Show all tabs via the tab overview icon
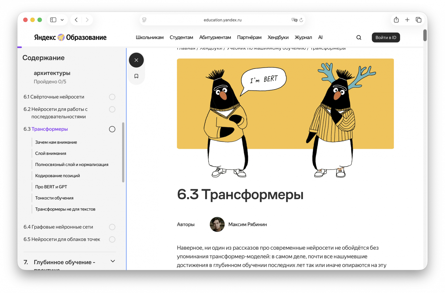The height and width of the screenshot is (293, 445). [x=418, y=20]
